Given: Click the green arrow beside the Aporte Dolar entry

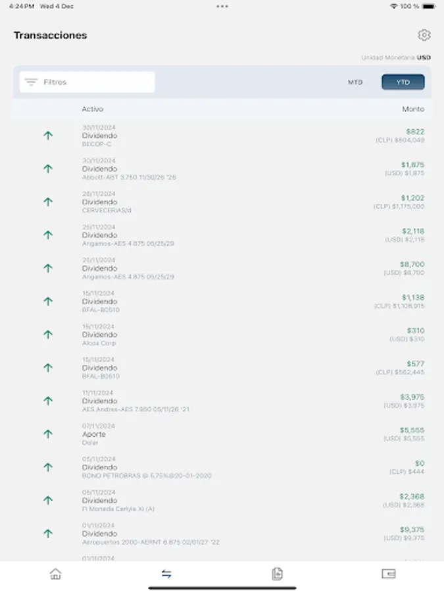Looking at the screenshot, I should tap(47, 434).
